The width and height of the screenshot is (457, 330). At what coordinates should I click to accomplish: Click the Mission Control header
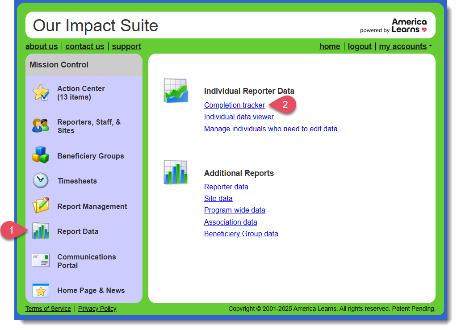[x=59, y=65]
